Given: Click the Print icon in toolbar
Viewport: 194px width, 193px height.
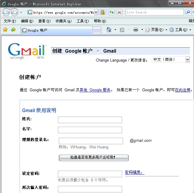Looking at the screenshot, I should (x=136, y=30).
